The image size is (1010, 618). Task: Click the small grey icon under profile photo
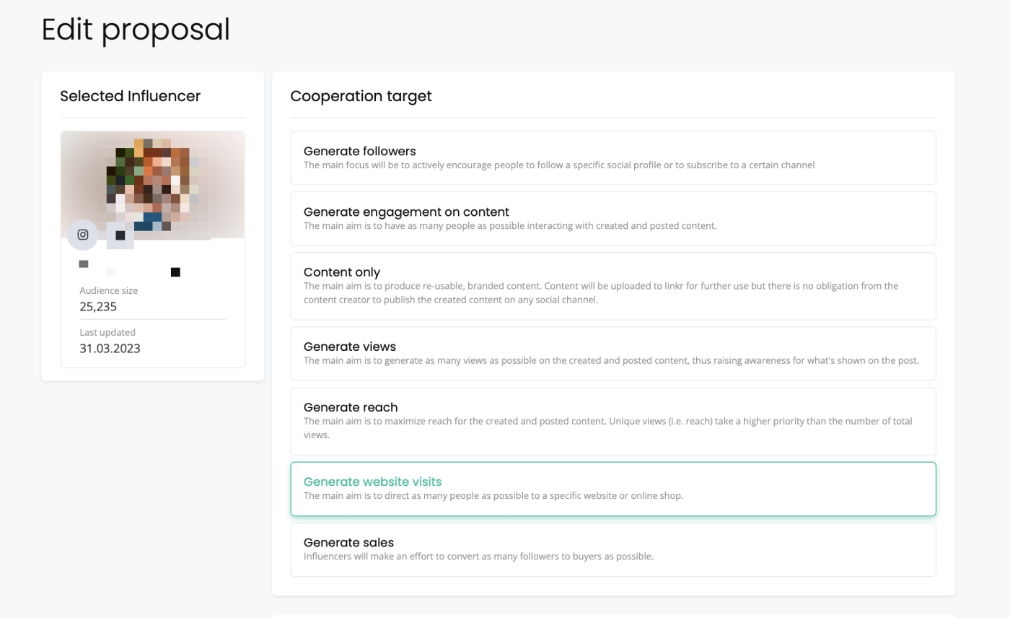click(84, 264)
